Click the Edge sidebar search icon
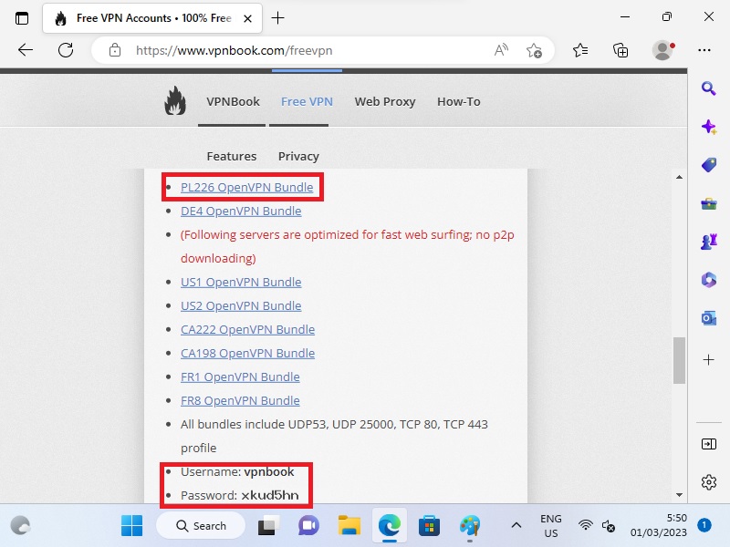This screenshot has width=730, height=547. click(708, 88)
